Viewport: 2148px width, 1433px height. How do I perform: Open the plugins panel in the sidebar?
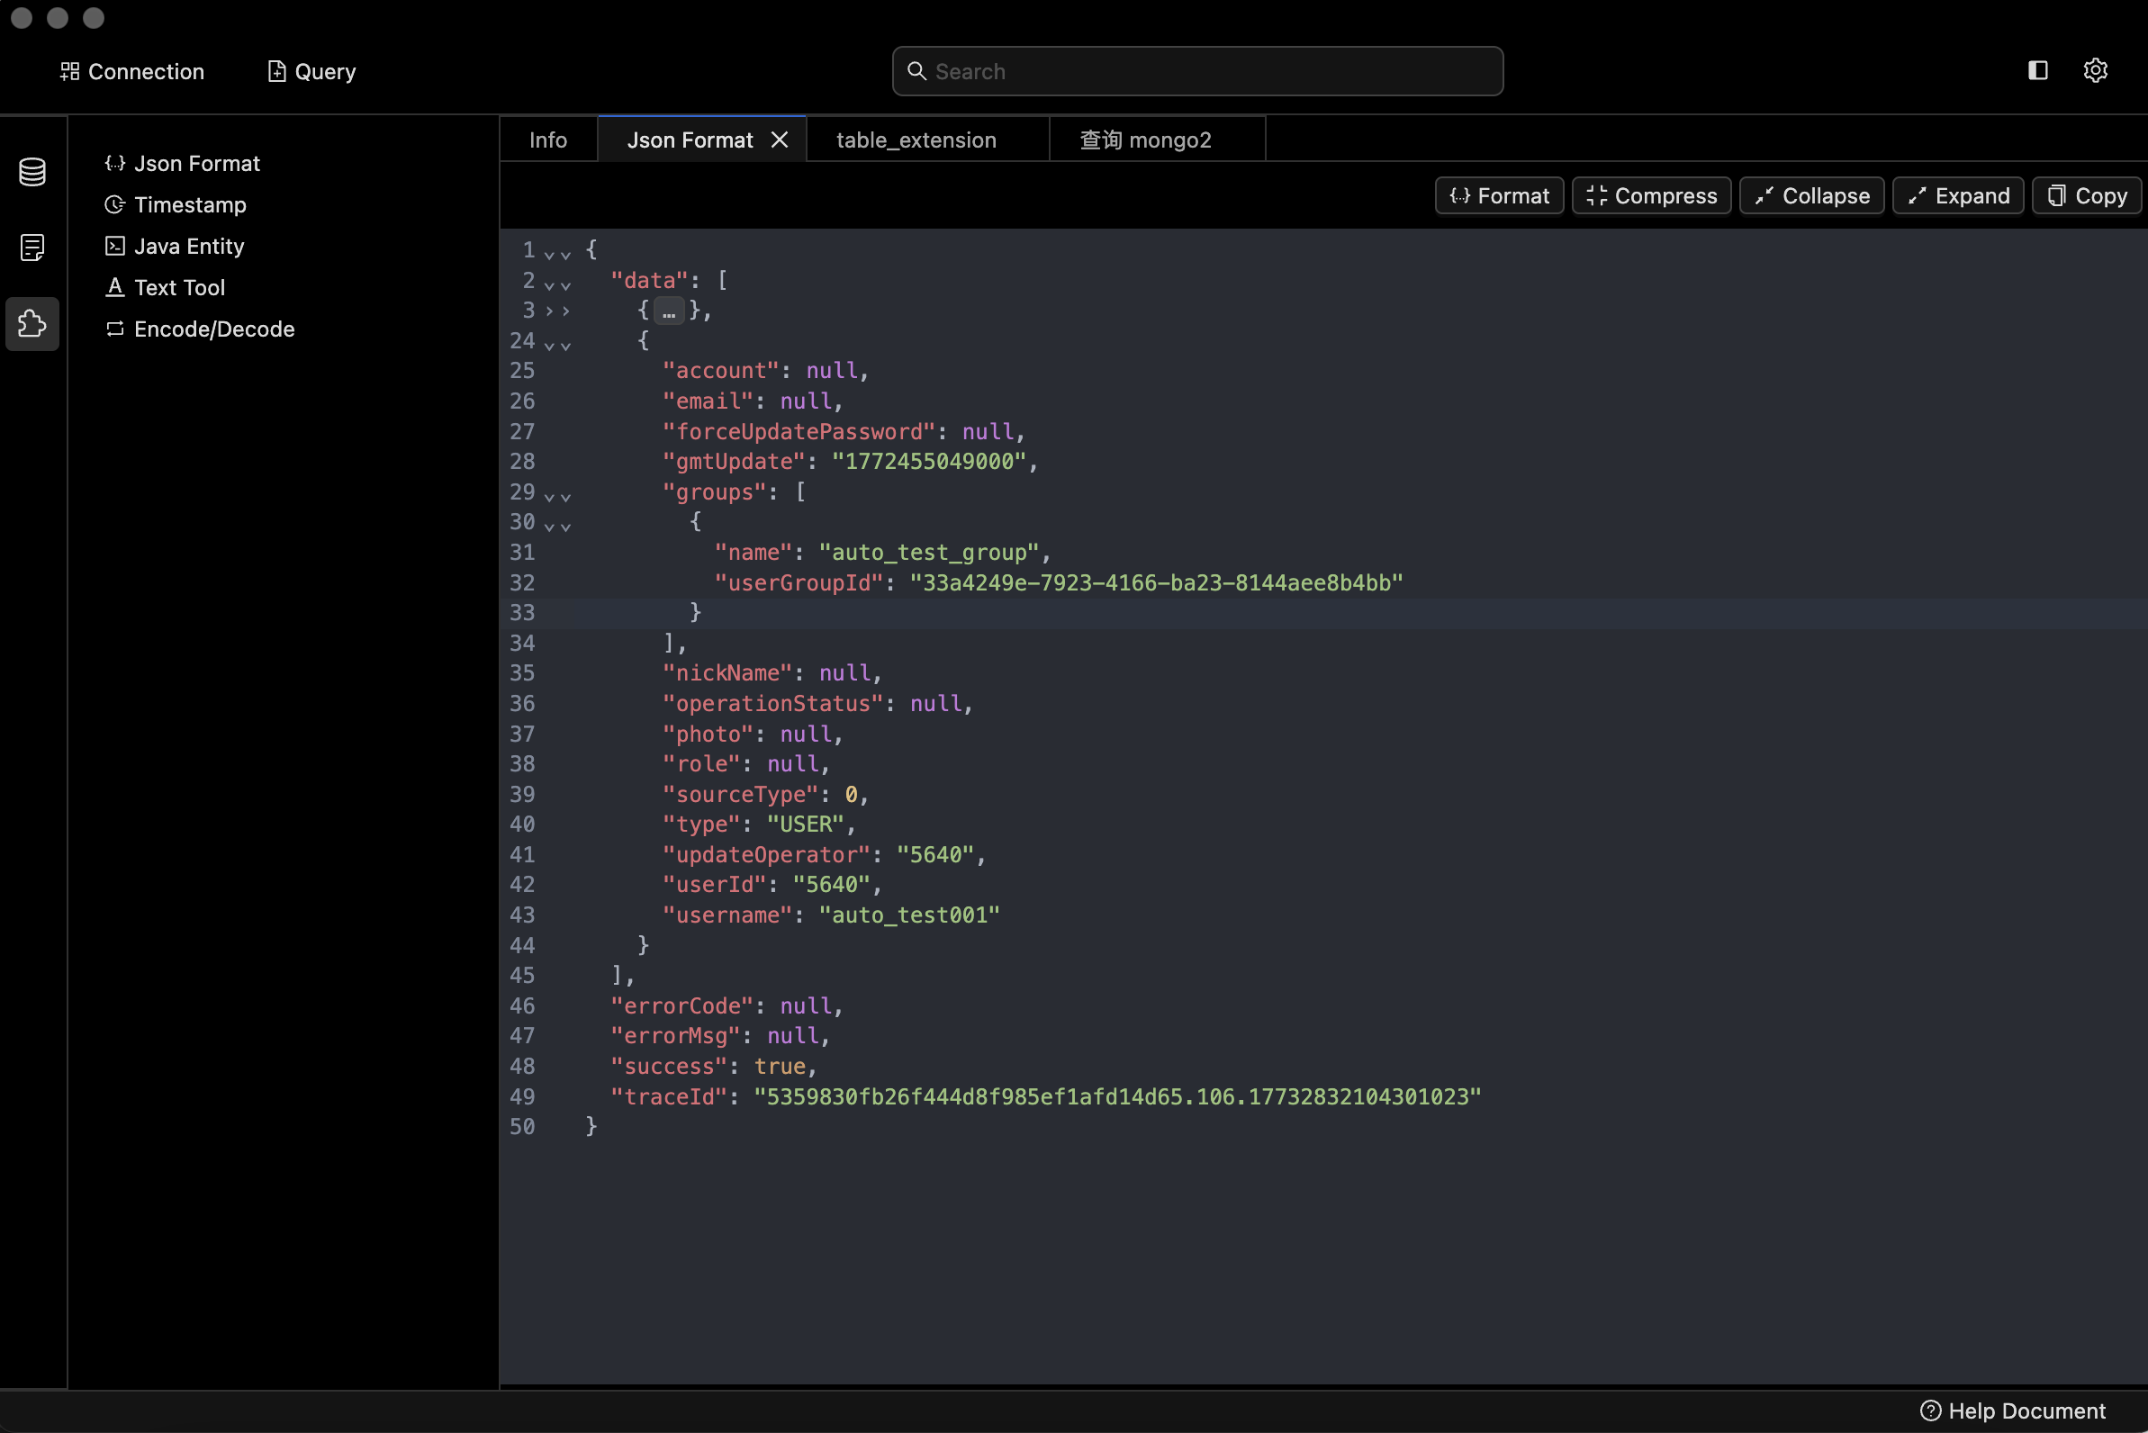32,323
